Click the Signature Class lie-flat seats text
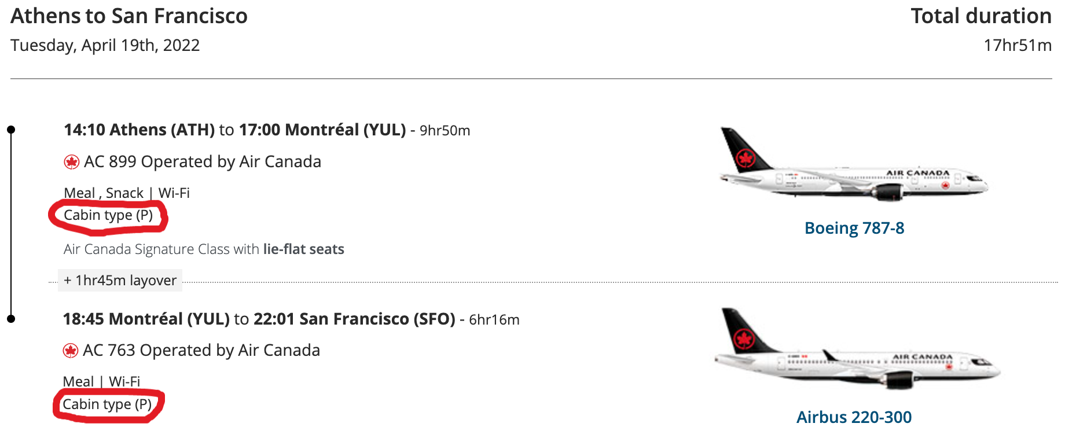 point(204,249)
